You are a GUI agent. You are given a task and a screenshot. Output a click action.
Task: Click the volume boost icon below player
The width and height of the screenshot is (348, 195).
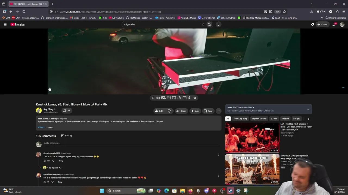[158, 98]
